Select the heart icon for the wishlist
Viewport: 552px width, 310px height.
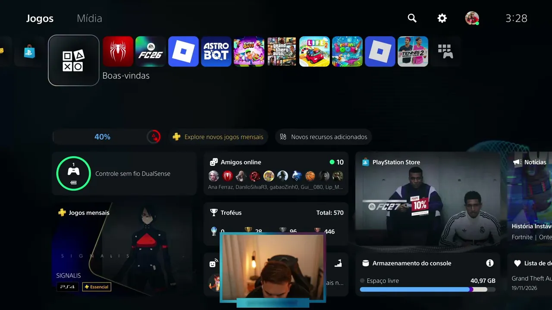[x=517, y=263]
